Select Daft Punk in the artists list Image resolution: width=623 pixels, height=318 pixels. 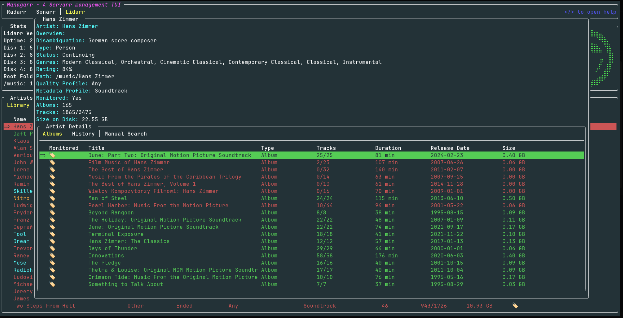(x=23, y=134)
